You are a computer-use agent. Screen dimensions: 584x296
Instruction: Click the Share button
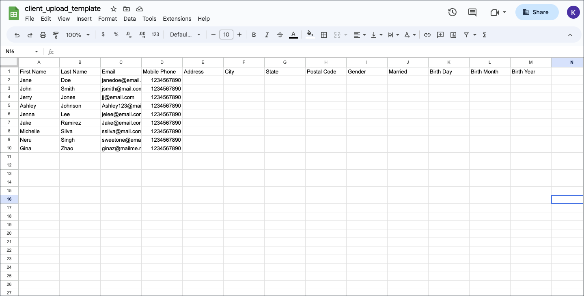[537, 12]
